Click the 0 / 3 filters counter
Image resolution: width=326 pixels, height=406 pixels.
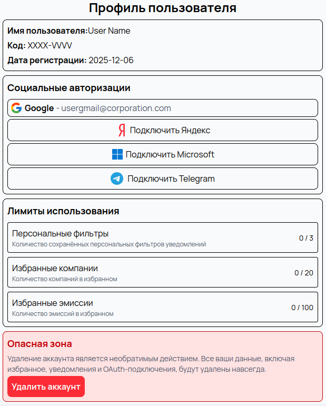(306, 238)
